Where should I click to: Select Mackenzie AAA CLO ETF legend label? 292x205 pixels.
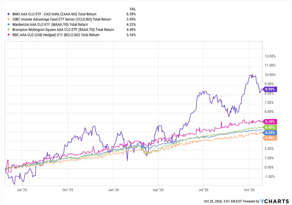pos(50,25)
